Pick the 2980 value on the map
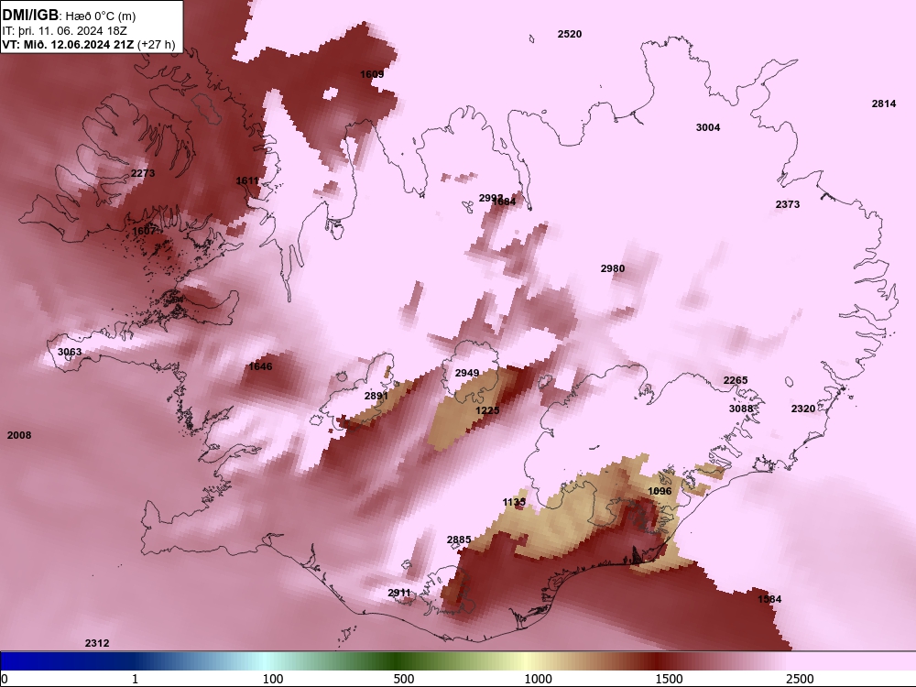916x687 pixels. [x=613, y=268]
